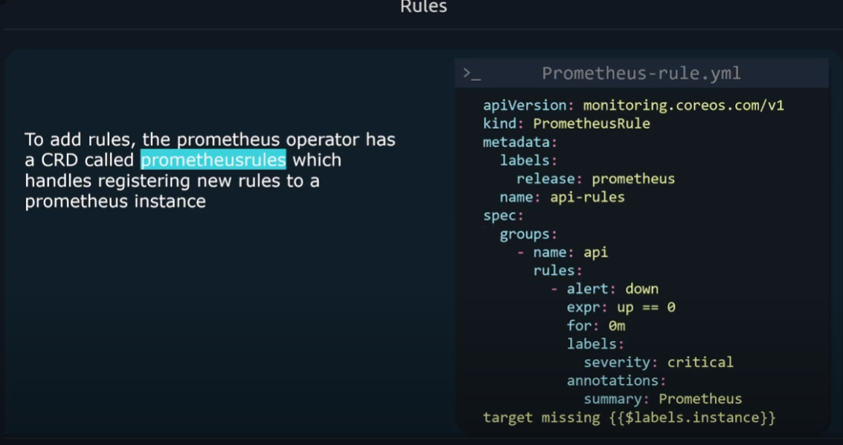Click the spec key in YAML
This screenshot has height=445, width=843.
pyautogui.click(x=501, y=215)
